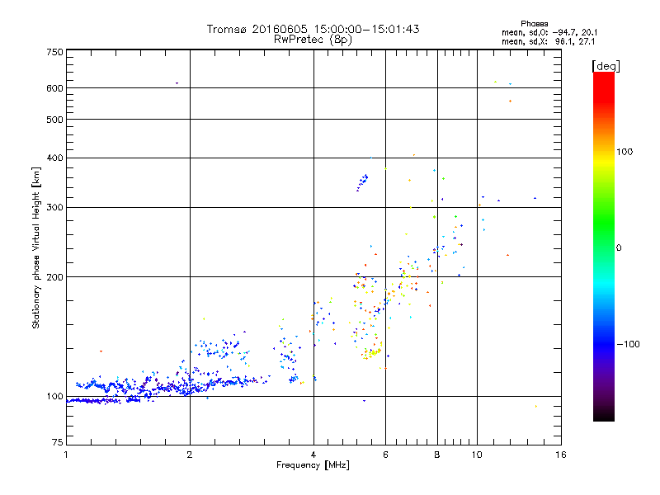Click the y-axis label "600"
This screenshot has width=660, height=495.
tap(55, 88)
